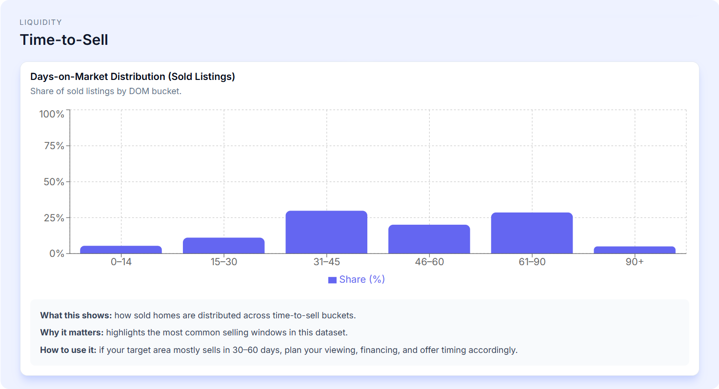Toggle the Share (%) legend label
Image resolution: width=719 pixels, height=389 pixels.
pos(362,279)
